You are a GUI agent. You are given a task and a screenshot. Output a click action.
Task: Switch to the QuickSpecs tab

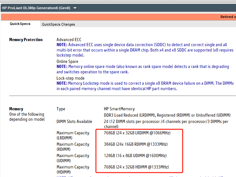pos(20,24)
